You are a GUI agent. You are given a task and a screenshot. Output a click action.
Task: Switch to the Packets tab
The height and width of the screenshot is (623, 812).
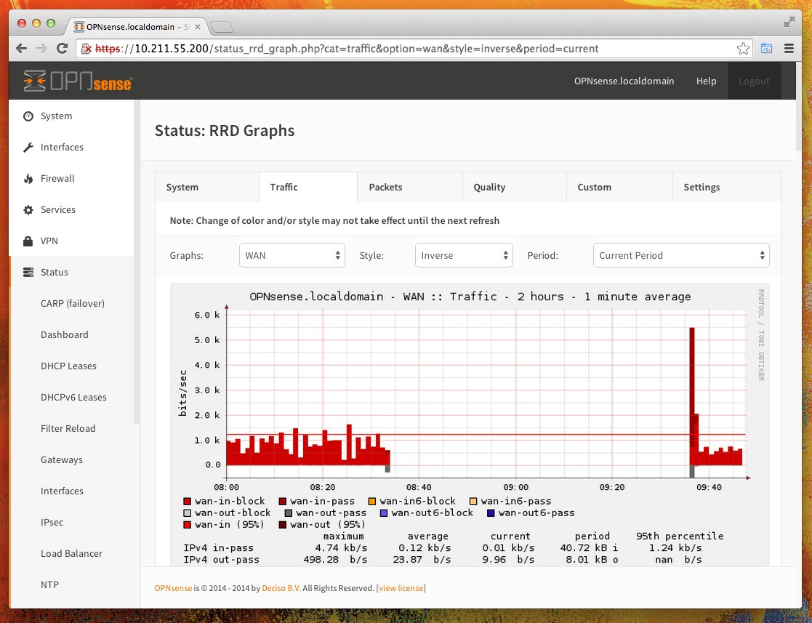click(385, 187)
